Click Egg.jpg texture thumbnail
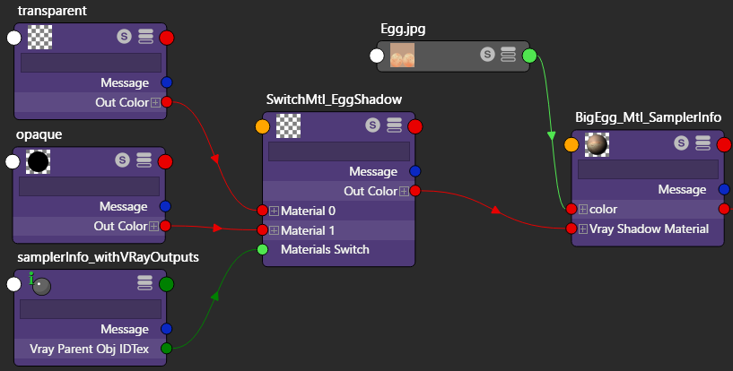733x371 pixels. pyautogui.click(x=403, y=56)
